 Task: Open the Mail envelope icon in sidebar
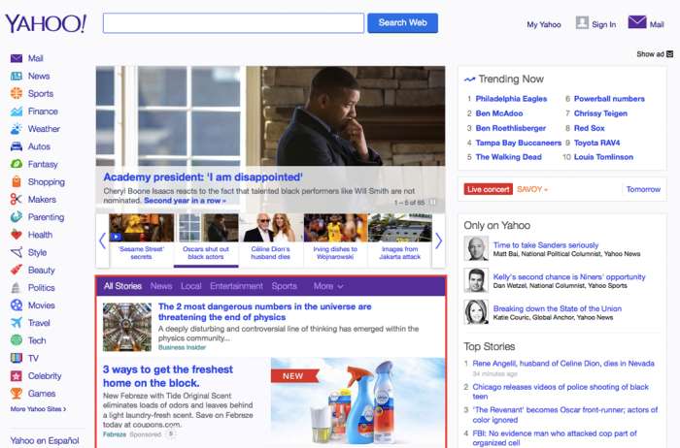[x=17, y=58]
